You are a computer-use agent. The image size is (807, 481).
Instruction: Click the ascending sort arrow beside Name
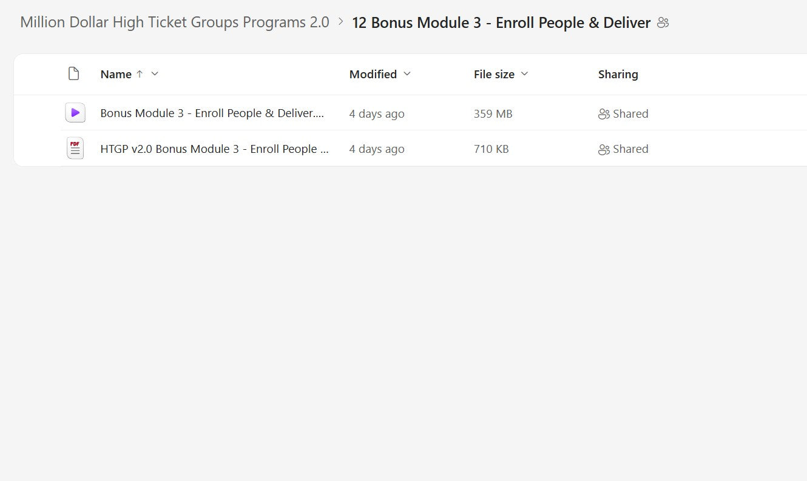point(140,74)
